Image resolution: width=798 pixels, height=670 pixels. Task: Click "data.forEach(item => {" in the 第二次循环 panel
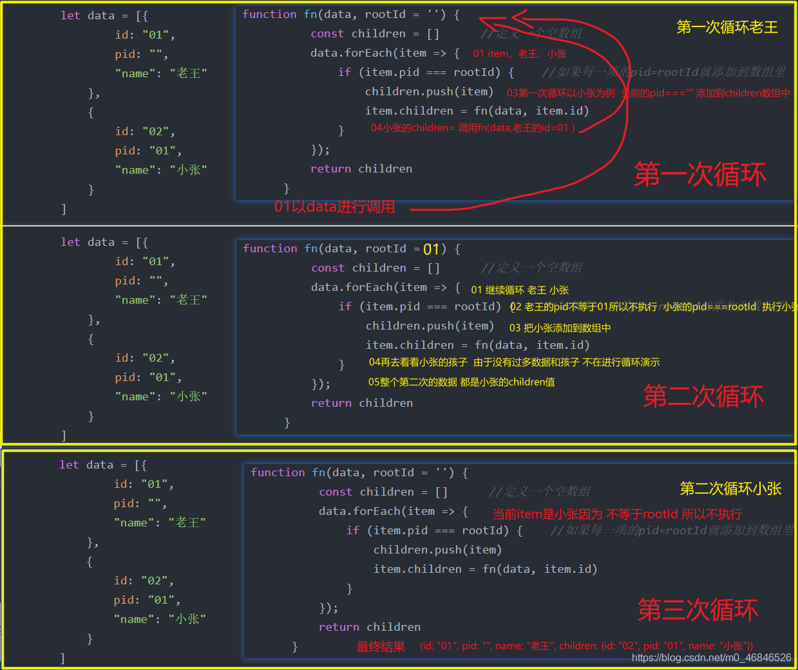(386, 287)
